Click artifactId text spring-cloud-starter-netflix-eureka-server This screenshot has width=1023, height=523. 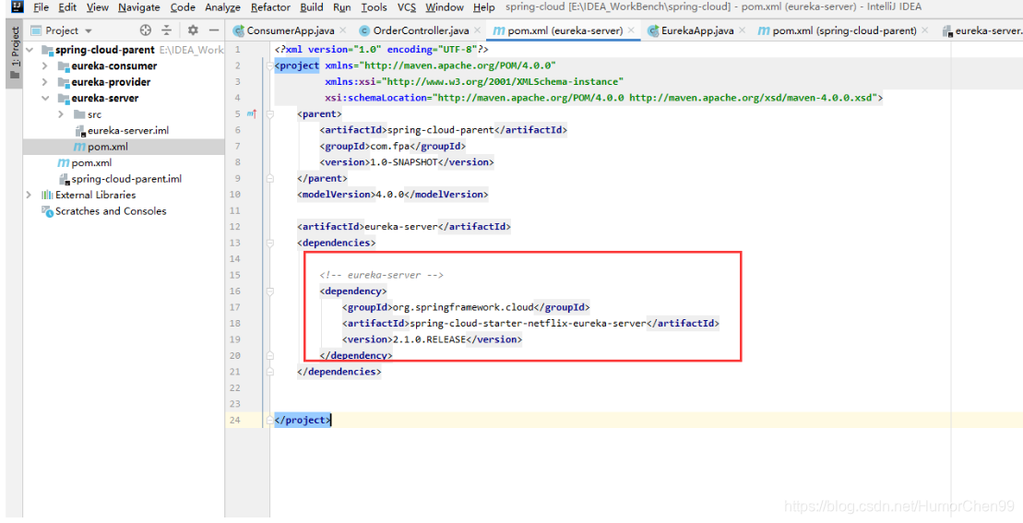click(x=527, y=323)
